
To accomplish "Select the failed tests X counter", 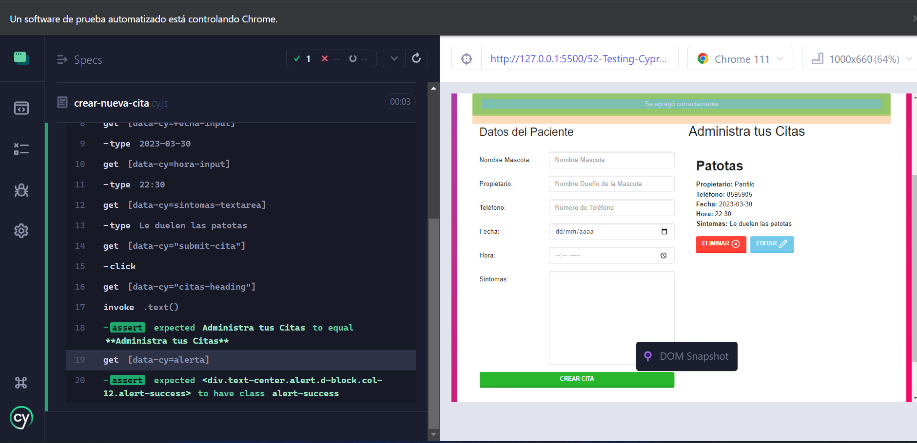I will click(330, 58).
